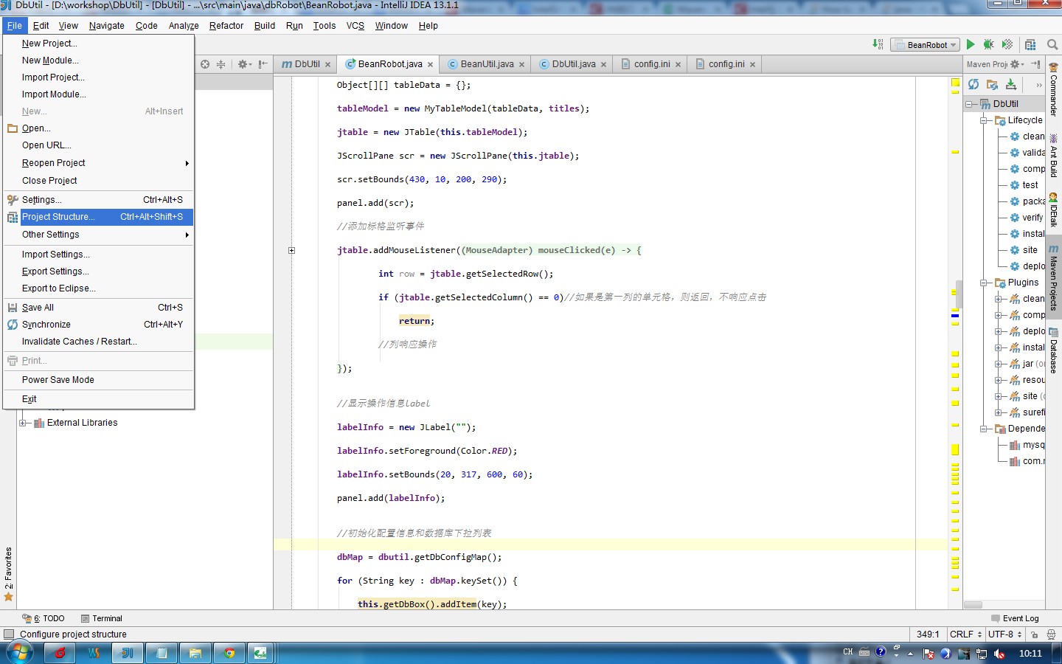Viewport: 1062px width, 664px height.
Task: Open Maven Projects panel gear settings
Action: click(x=1016, y=64)
